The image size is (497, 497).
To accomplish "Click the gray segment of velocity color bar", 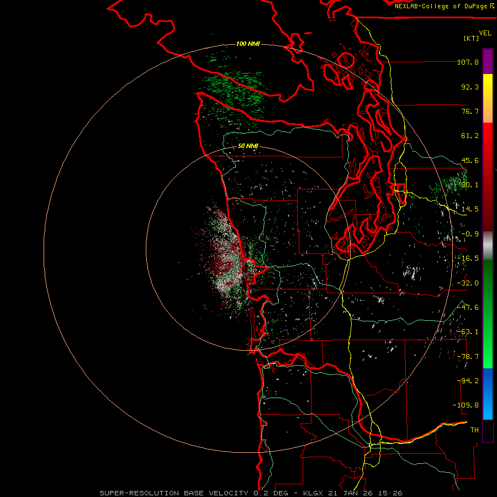I will [x=488, y=245].
